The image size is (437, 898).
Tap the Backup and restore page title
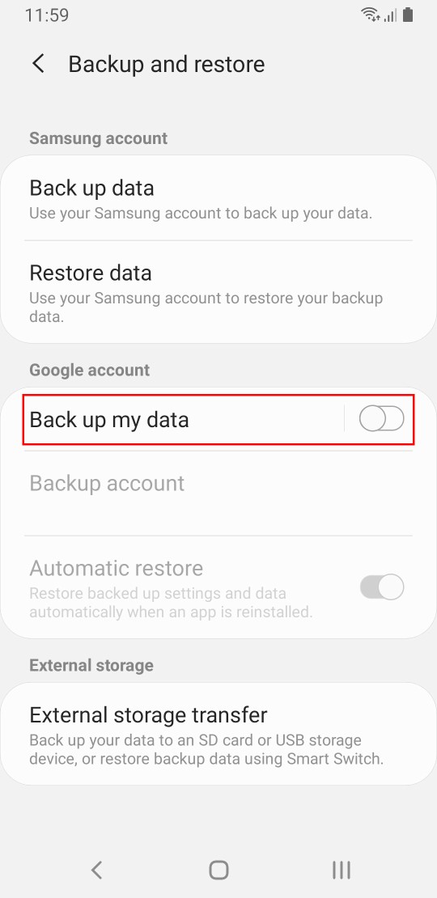point(167,64)
